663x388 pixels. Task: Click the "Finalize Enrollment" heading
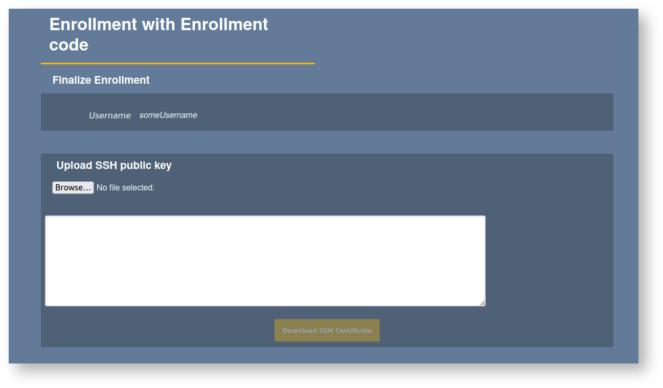(x=101, y=80)
